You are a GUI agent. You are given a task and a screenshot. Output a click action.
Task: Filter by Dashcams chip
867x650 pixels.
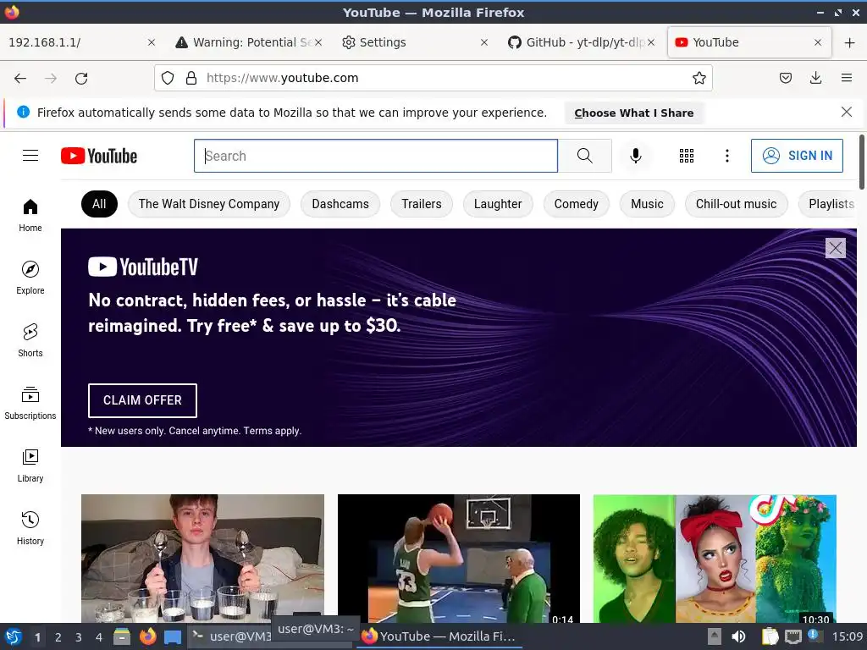click(x=340, y=204)
